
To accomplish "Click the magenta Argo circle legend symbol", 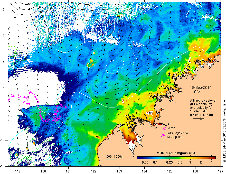I will tap(165, 128).
